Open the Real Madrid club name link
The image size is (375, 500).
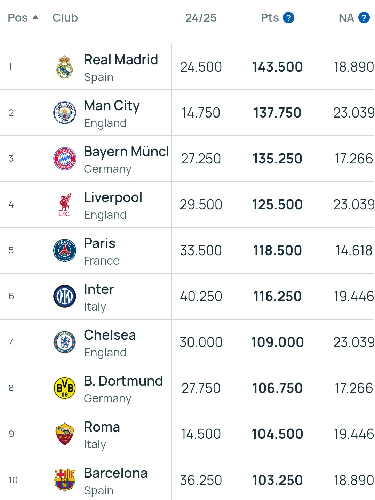121,60
